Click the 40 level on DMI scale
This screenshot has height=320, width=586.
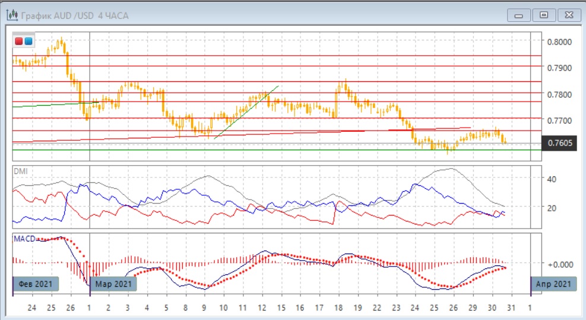tap(549, 179)
